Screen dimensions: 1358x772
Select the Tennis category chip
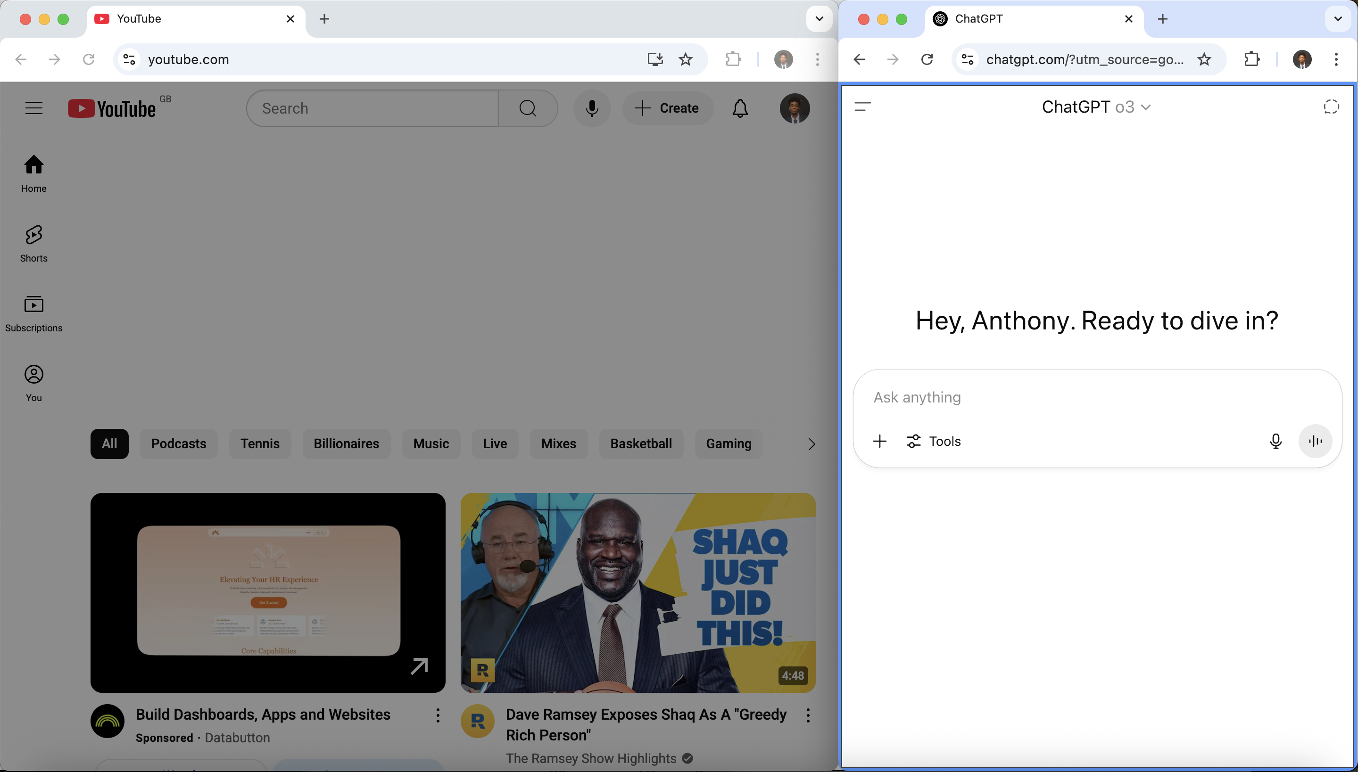tap(260, 444)
